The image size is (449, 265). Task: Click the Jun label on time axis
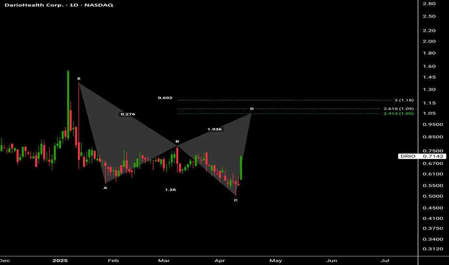[x=331, y=260]
